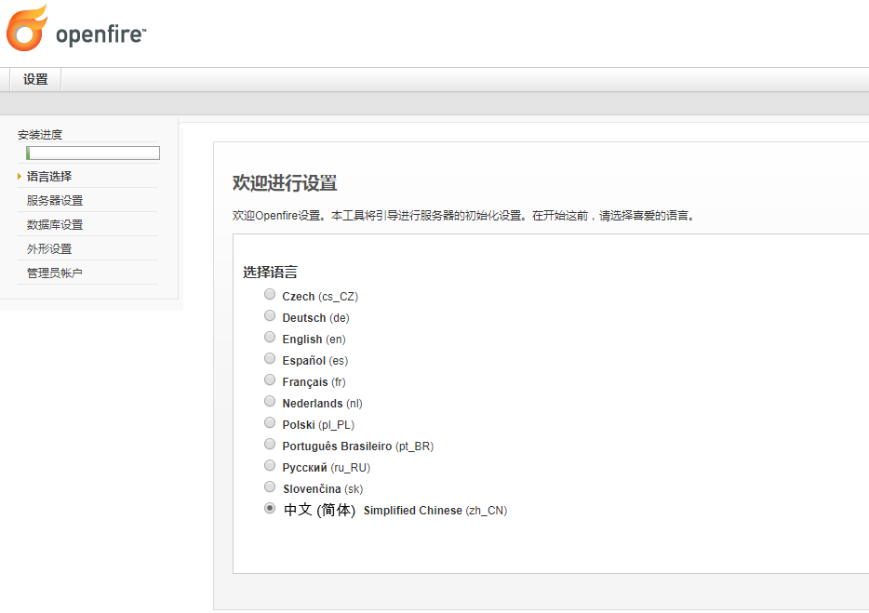Screen dimensions: 869x613
Task: Click the 安装进度 progress bar
Action: coord(92,153)
